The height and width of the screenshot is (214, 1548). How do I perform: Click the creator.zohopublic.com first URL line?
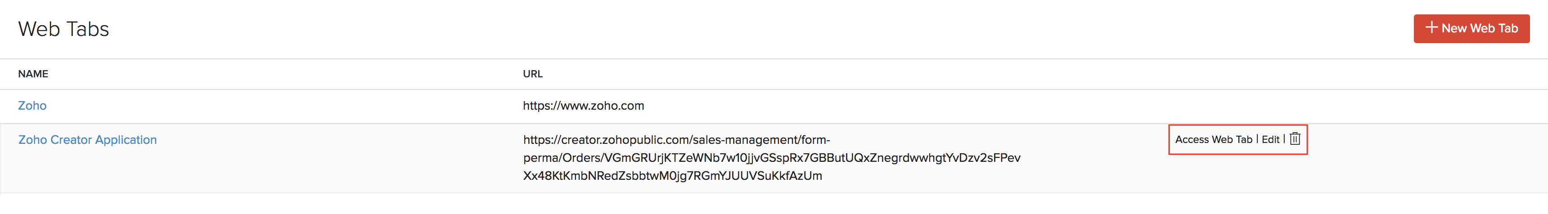tap(676, 140)
